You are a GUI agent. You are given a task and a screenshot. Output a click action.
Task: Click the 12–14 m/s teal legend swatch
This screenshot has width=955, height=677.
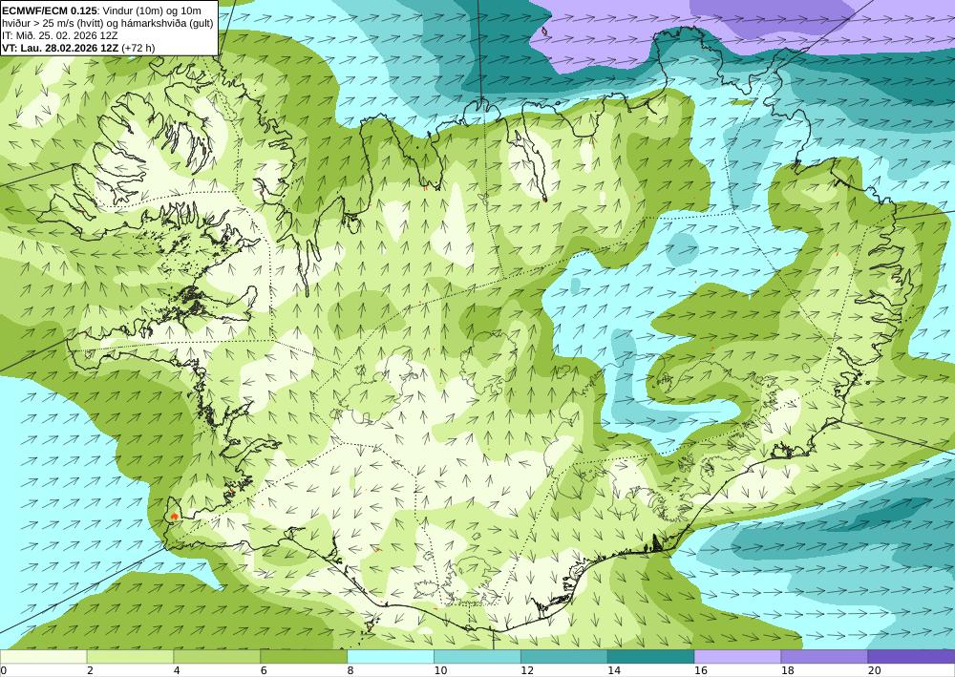(x=564, y=656)
